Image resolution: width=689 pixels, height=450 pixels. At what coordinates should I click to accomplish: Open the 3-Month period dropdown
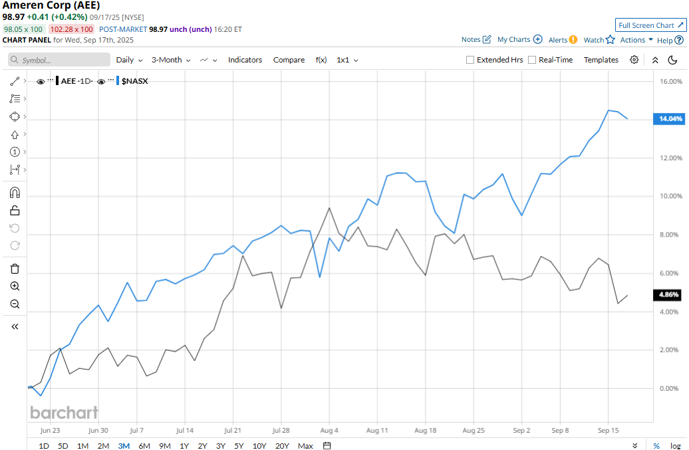171,60
